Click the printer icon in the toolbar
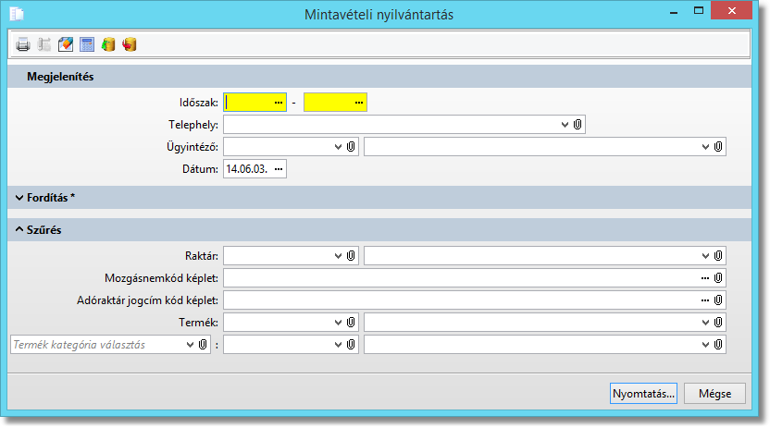 23,43
